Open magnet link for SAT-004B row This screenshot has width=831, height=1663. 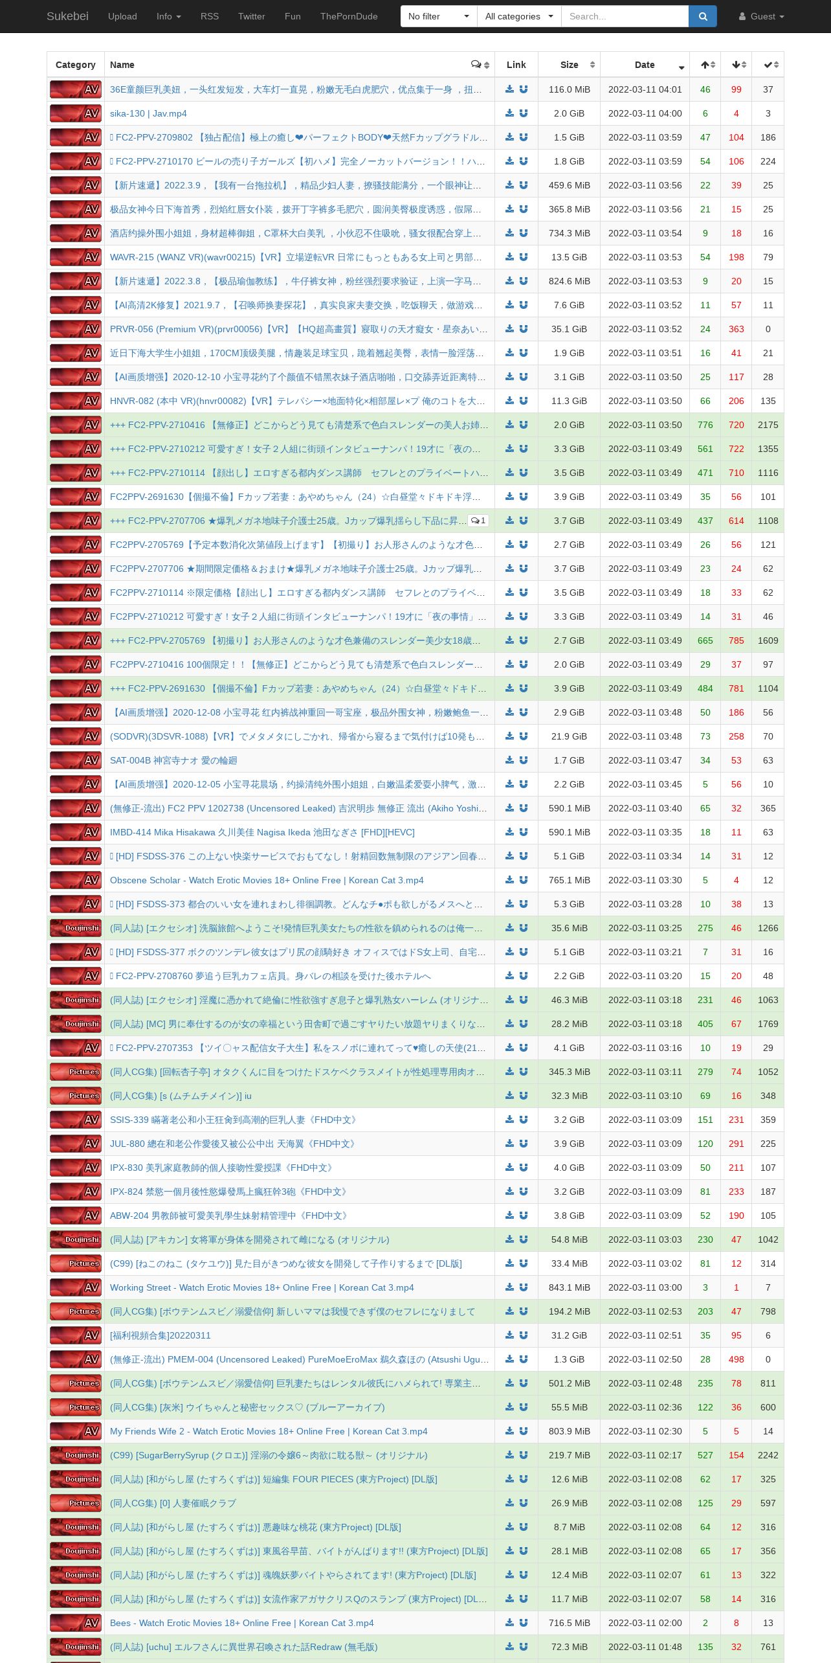pos(523,760)
